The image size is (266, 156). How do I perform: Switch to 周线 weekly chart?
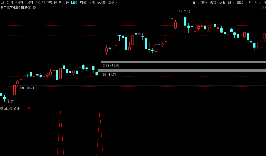click(83, 2)
